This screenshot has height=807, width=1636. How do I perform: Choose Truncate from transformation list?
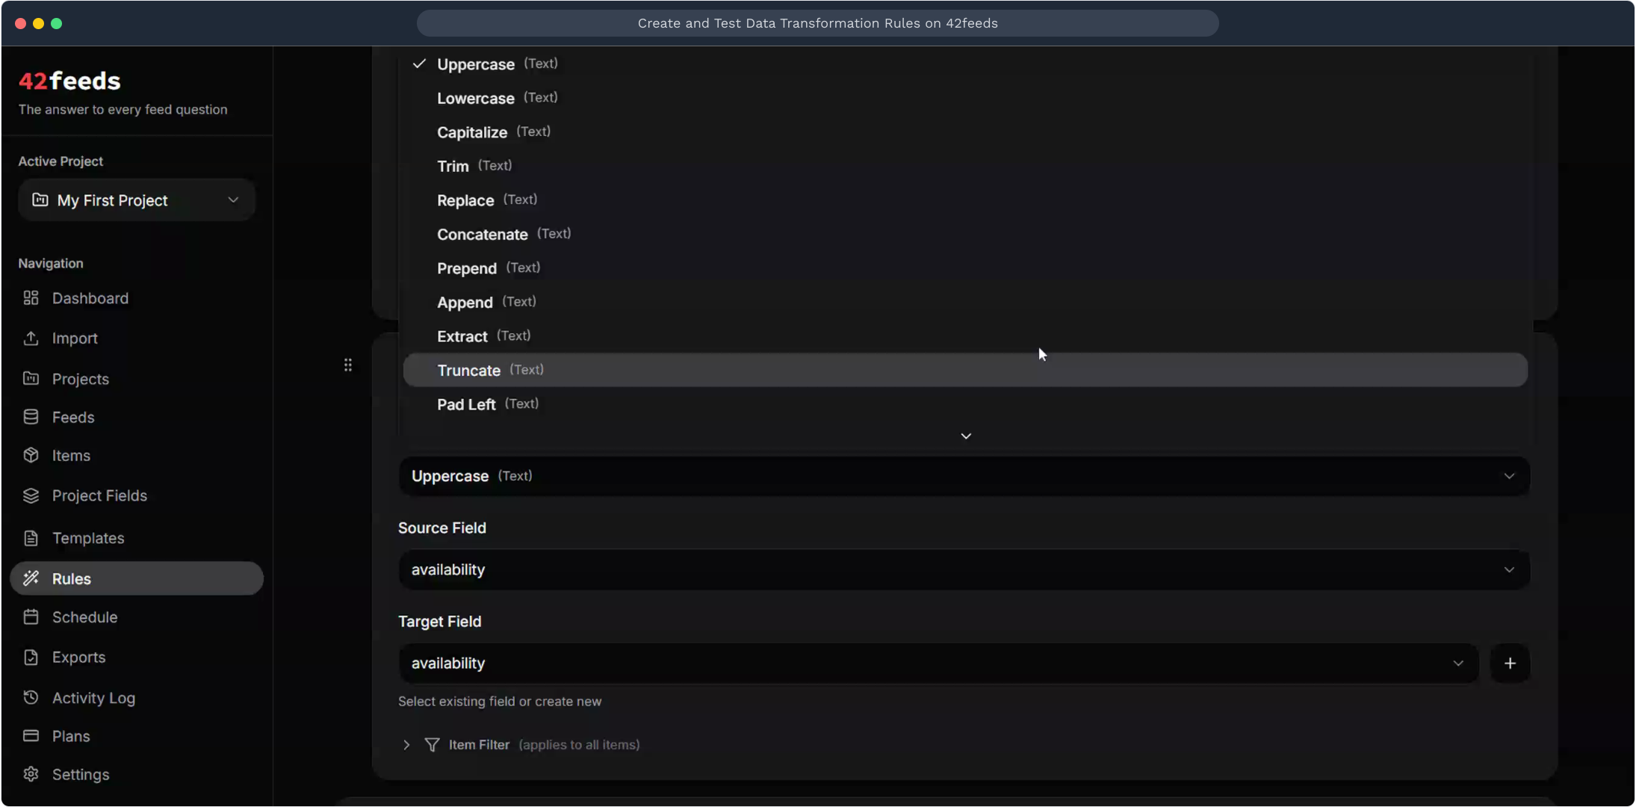pyautogui.click(x=469, y=371)
